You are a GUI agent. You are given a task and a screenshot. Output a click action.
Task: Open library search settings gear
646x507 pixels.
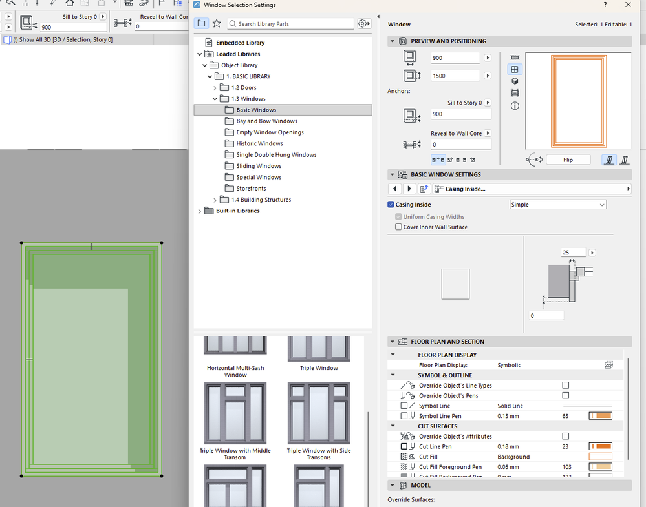click(x=363, y=23)
